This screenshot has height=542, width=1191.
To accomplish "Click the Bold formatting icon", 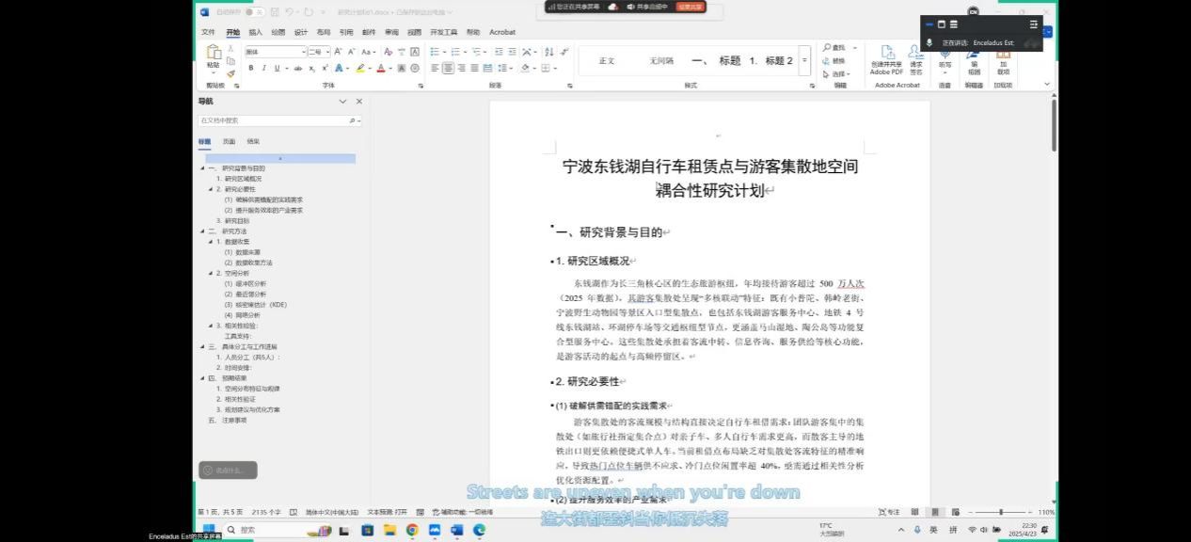I will [251, 68].
